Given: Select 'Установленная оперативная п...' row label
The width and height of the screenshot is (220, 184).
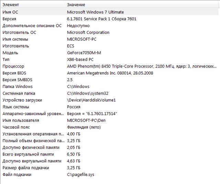Looking at the screenshot, I should (x=33, y=134).
